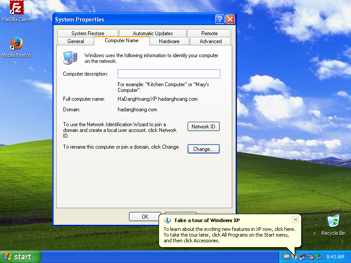
Task: Open the Mozilla Firefox desktop shortcut
Action: click(16, 47)
